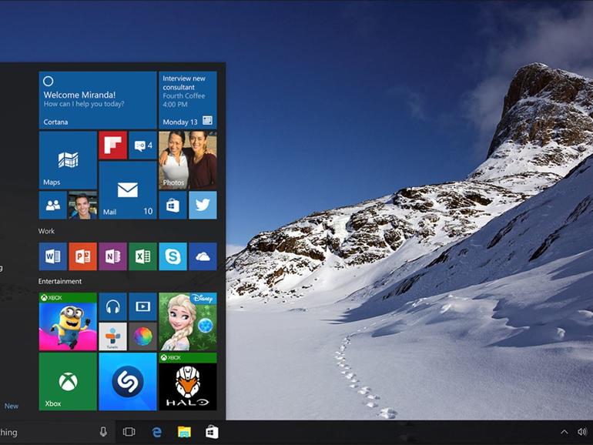Show hidden system tray icons
This screenshot has height=445, width=593.
pyautogui.click(x=564, y=432)
